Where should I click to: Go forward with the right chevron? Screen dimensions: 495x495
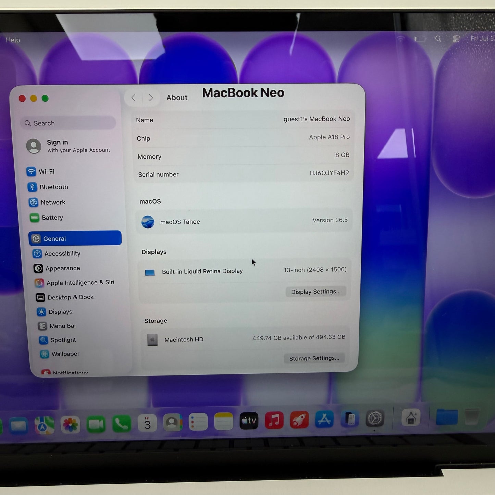click(151, 98)
